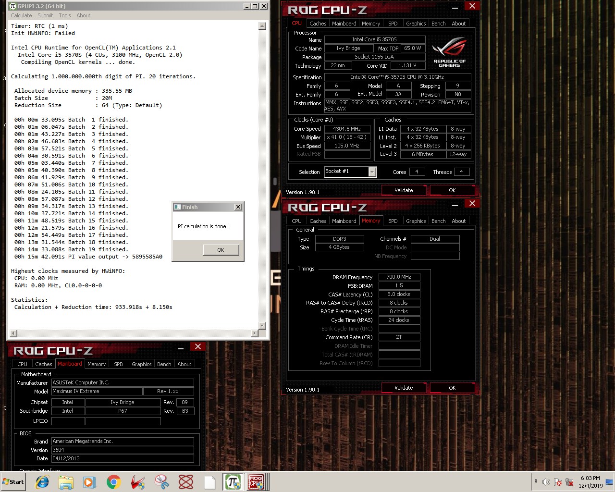Viewport: 615px width, 492px height.
Task: Open Windows Explorer folder icon in taskbar
Action: (66, 482)
